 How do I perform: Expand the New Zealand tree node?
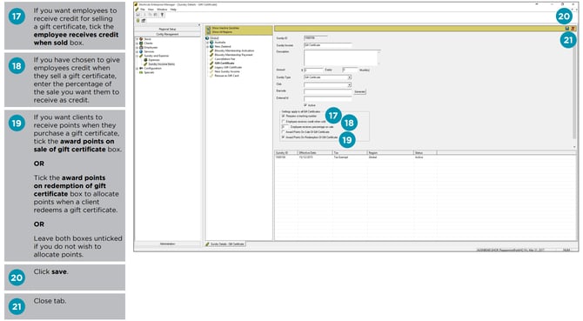(207, 47)
